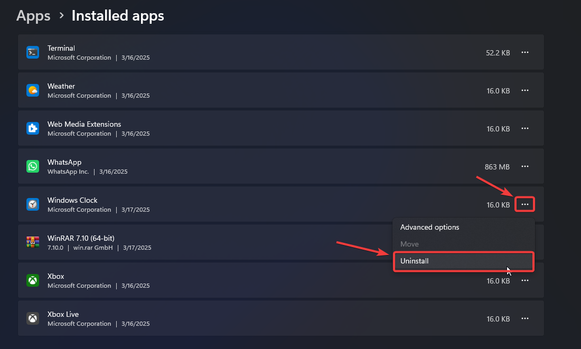Screen dimensions: 581x349
Task: Open the WhatsApp three-dot options menu
Action: point(525,166)
